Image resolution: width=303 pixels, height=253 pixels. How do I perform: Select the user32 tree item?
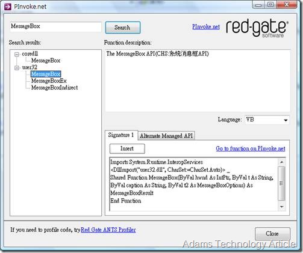[30, 67]
